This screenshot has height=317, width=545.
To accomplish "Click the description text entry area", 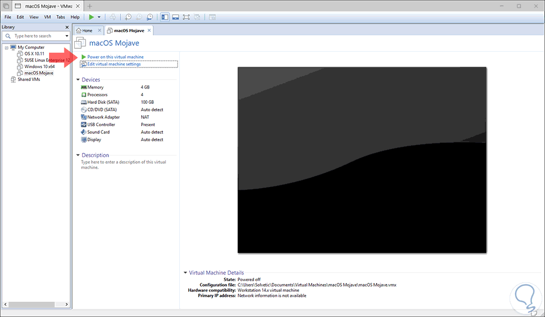I will (124, 165).
